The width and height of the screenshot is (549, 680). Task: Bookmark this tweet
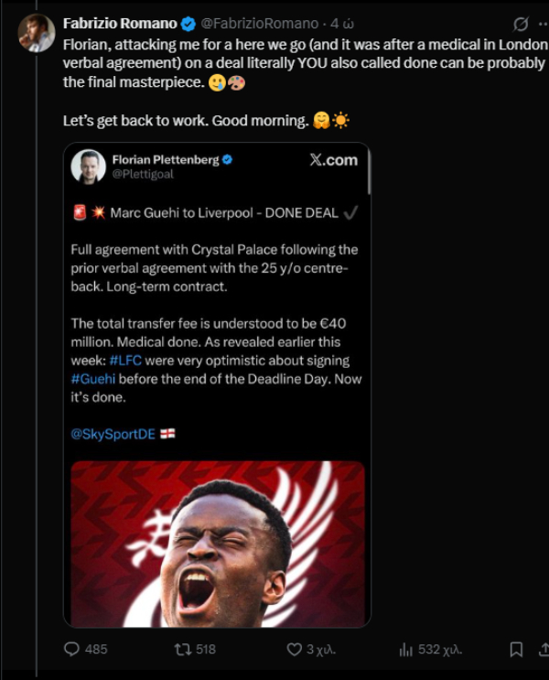click(516, 649)
